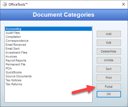
Task: Select the Investment Files category
Action: point(48,53)
